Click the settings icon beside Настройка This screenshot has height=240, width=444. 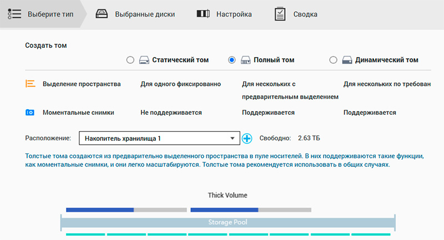(203, 14)
